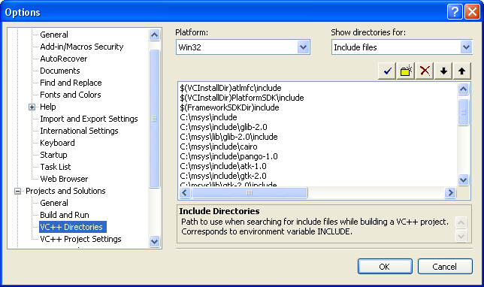Select C:\msys\include\cairo entry
Screen dimensions: 484x287
219,147
